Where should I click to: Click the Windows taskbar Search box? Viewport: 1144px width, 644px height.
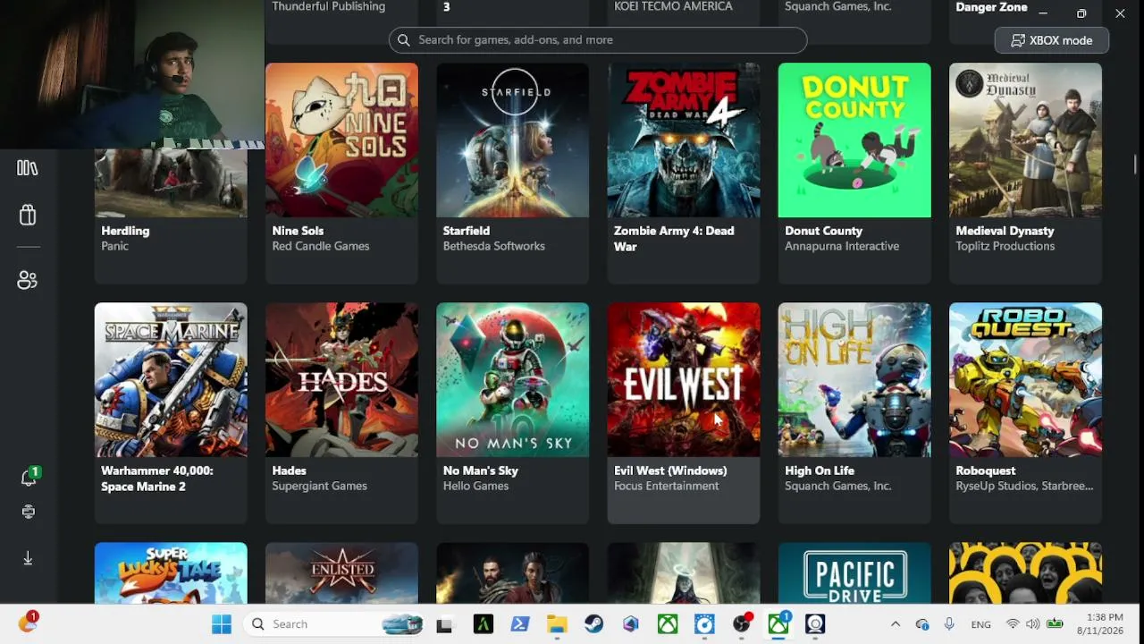[335, 624]
